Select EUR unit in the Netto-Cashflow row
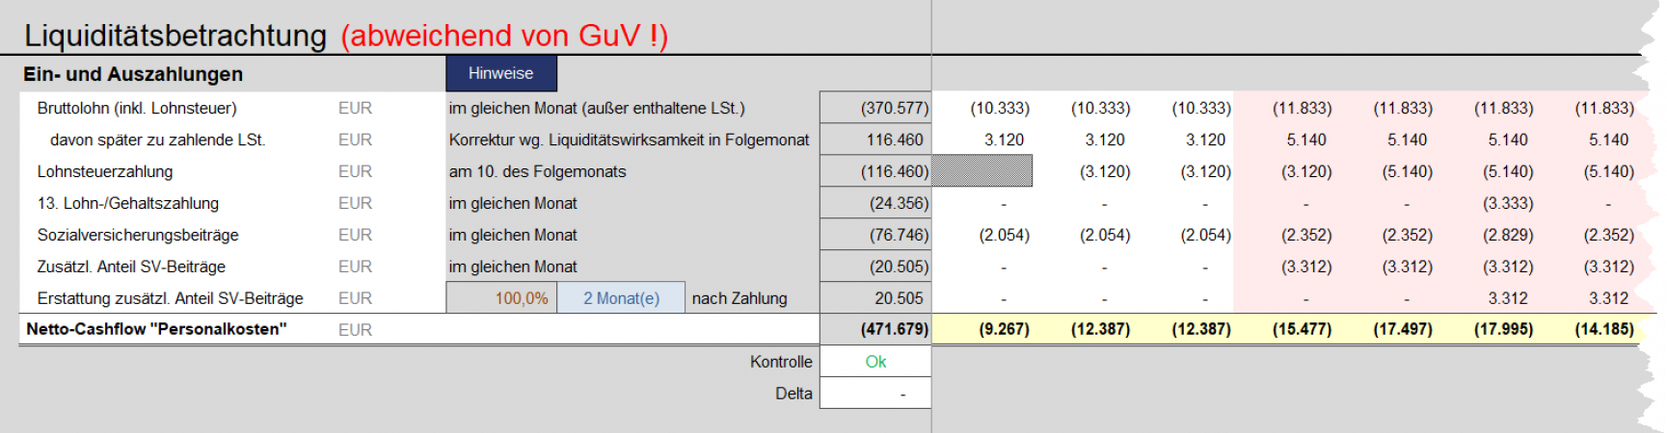 click(x=355, y=330)
